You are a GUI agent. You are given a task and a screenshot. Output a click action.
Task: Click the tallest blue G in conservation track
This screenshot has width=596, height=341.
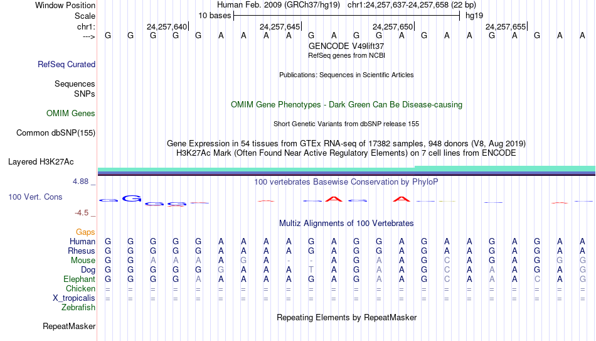[x=132, y=198]
